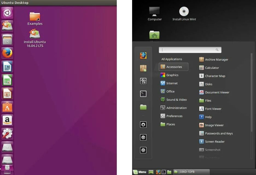This screenshot has height=175, width=256.
Task: Launch Screen Reader
Action: (x=212, y=142)
